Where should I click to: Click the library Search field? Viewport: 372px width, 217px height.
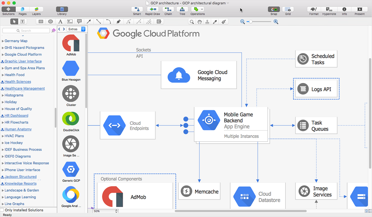pyautogui.click(x=26, y=31)
